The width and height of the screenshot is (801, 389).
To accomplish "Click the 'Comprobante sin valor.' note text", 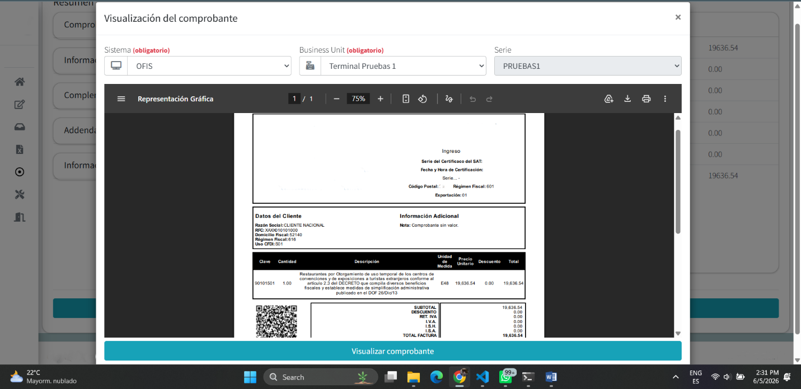I will (x=435, y=225).
